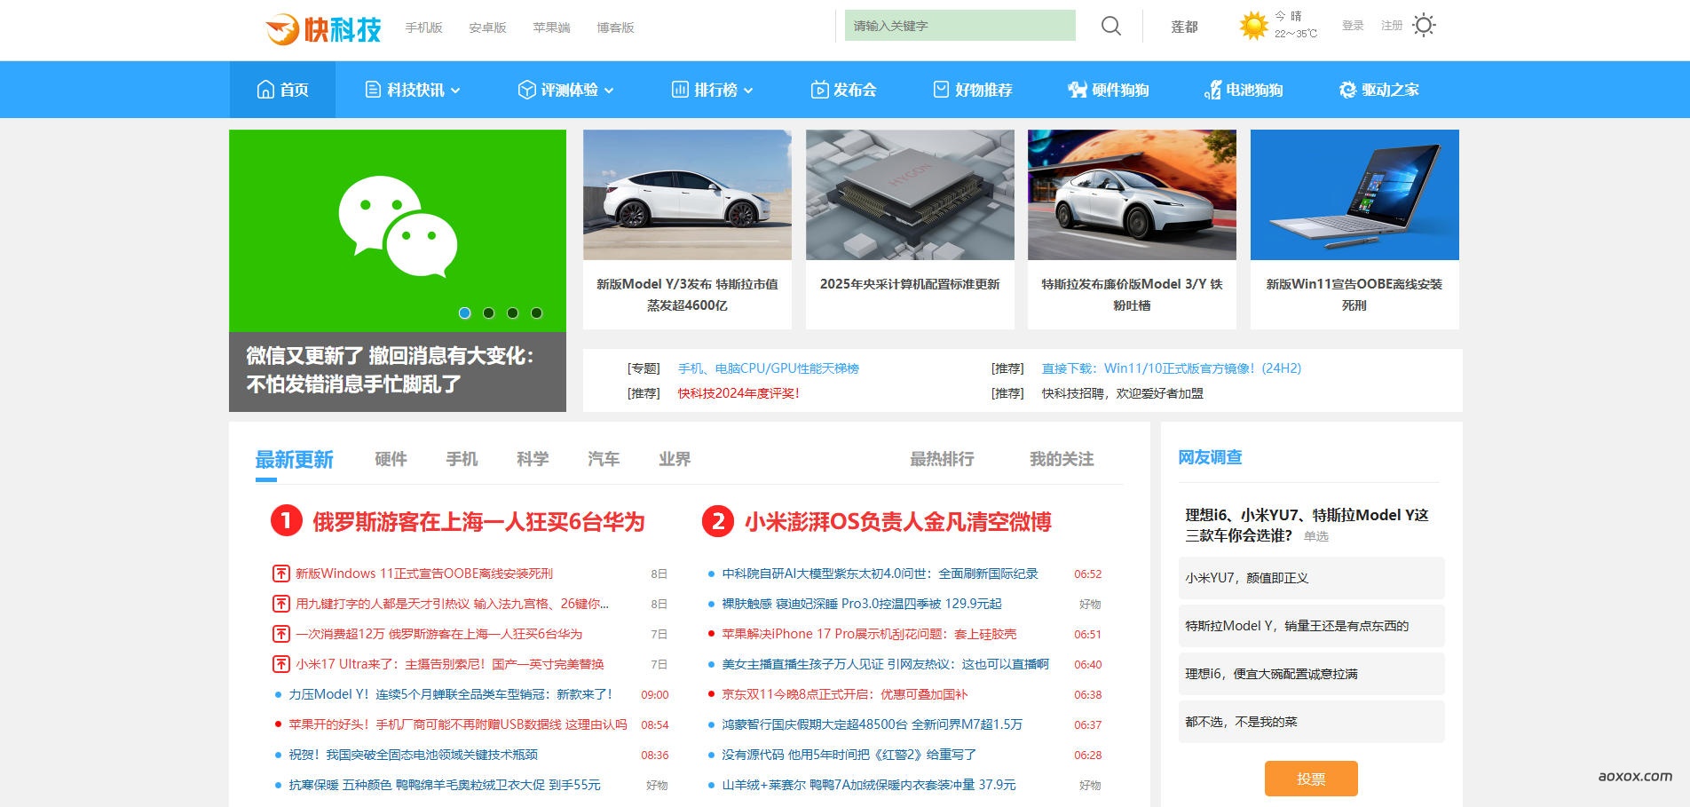Click the search magnifier icon

pyautogui.click(x=1110, y=26)
